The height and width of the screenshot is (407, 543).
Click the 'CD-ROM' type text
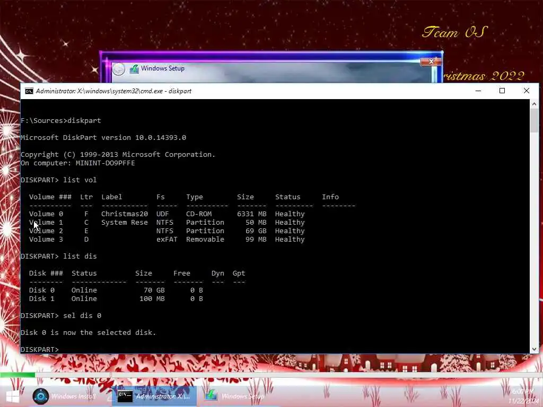(199, 214)
